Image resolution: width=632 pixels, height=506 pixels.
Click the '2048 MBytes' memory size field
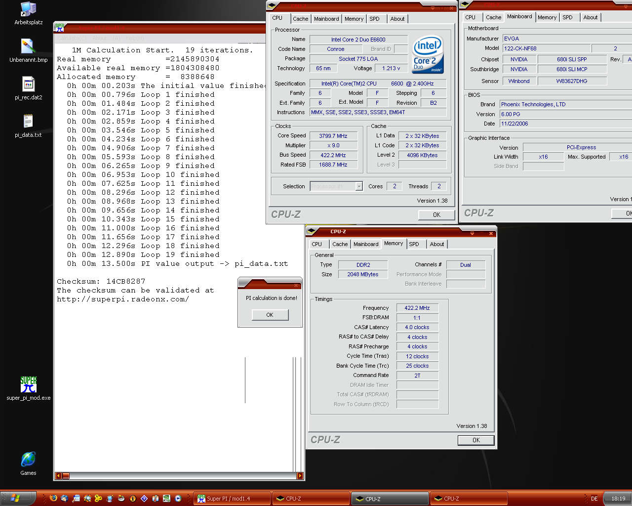[363, 274]
